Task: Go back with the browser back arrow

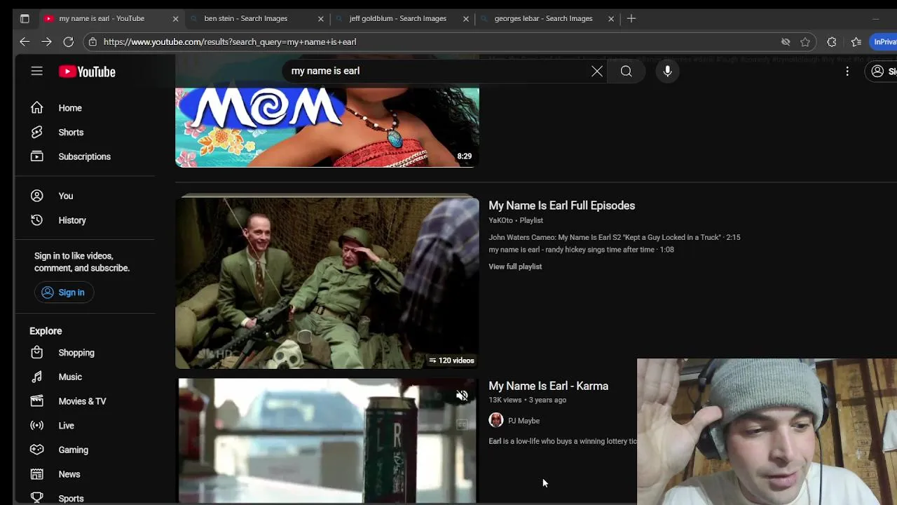Action: point(25,42)
